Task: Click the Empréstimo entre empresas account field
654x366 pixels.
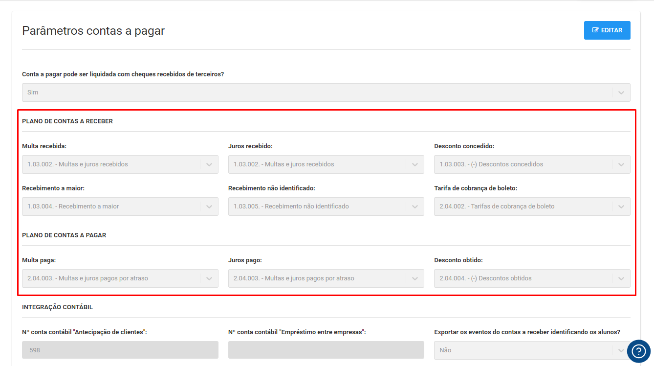Action: click(326, 350)
